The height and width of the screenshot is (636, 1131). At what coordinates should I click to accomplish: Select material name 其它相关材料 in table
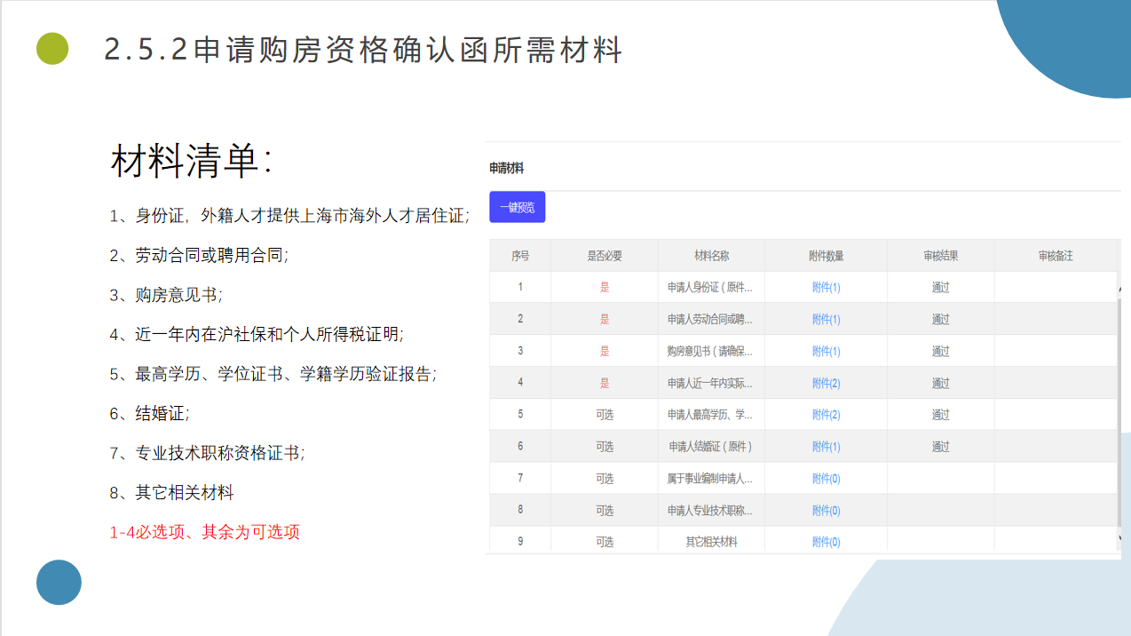tap(711, 542)
